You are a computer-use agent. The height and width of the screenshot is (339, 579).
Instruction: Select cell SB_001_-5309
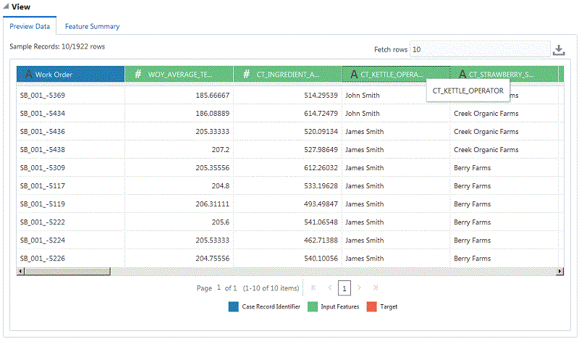[43, 168]
